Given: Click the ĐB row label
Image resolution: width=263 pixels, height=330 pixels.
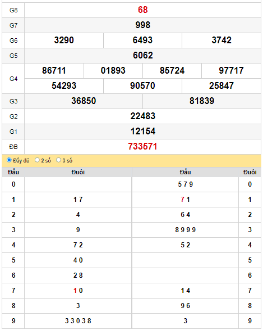Looking at the screenshot, I should point(13,147).
